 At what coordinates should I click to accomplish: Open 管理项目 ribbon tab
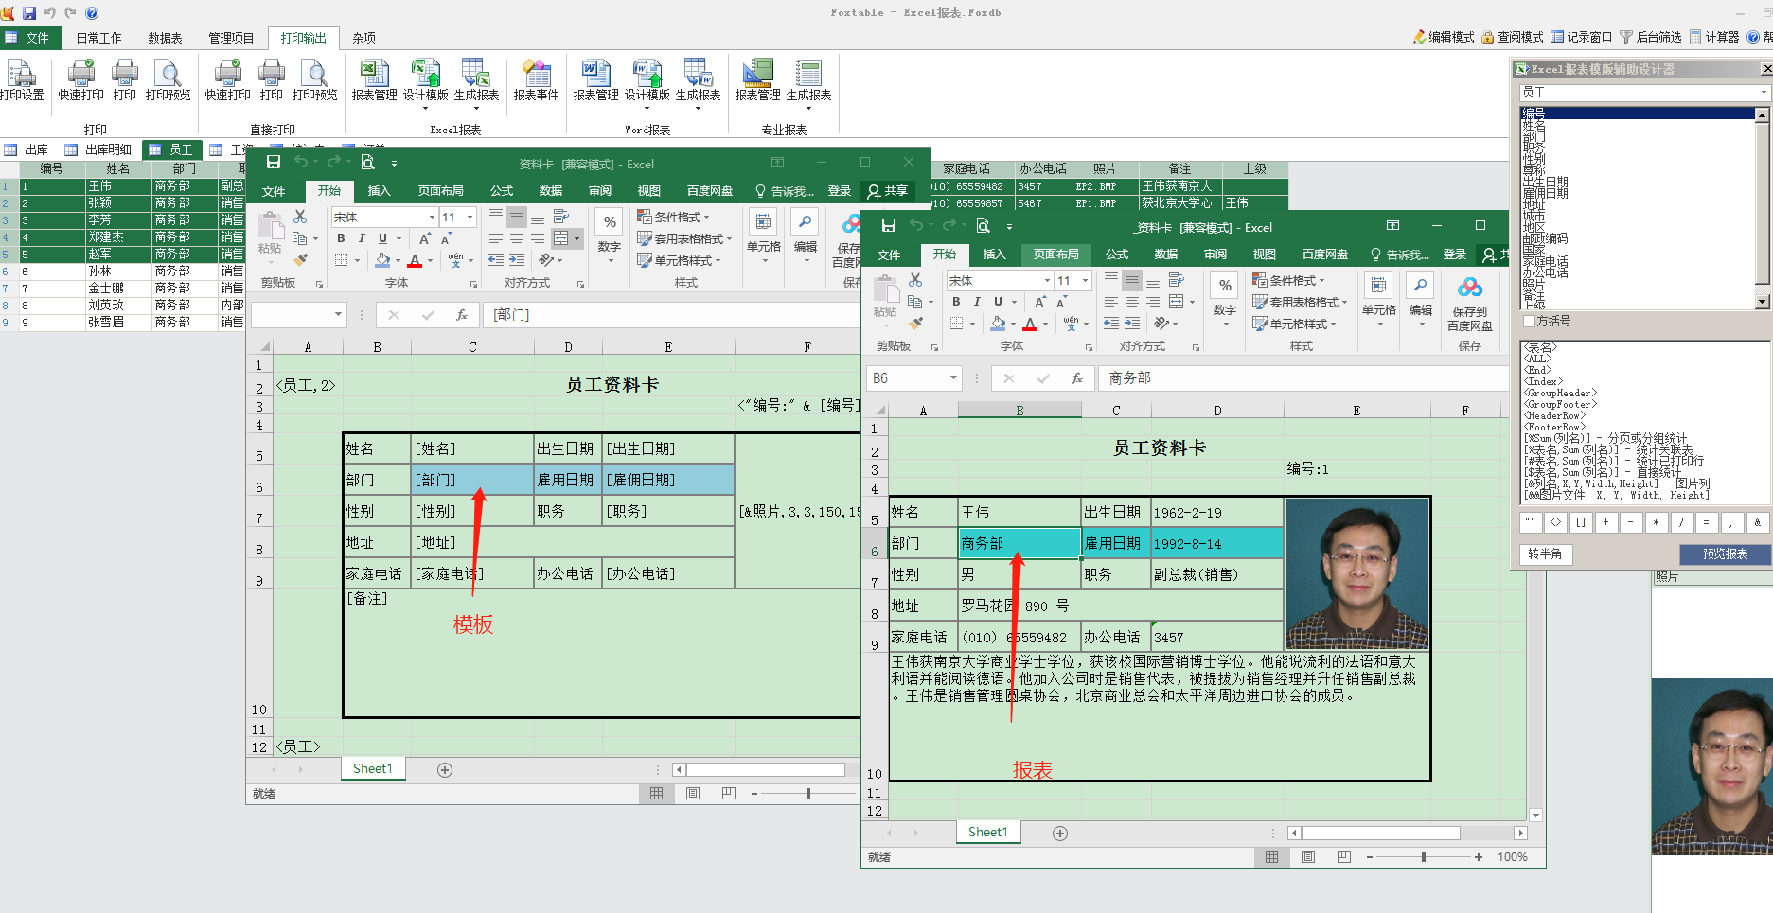coord(231,38)
